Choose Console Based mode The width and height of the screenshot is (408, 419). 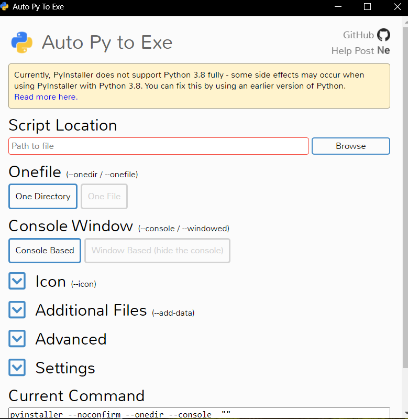pyautogui.click(x=45, y=251)
